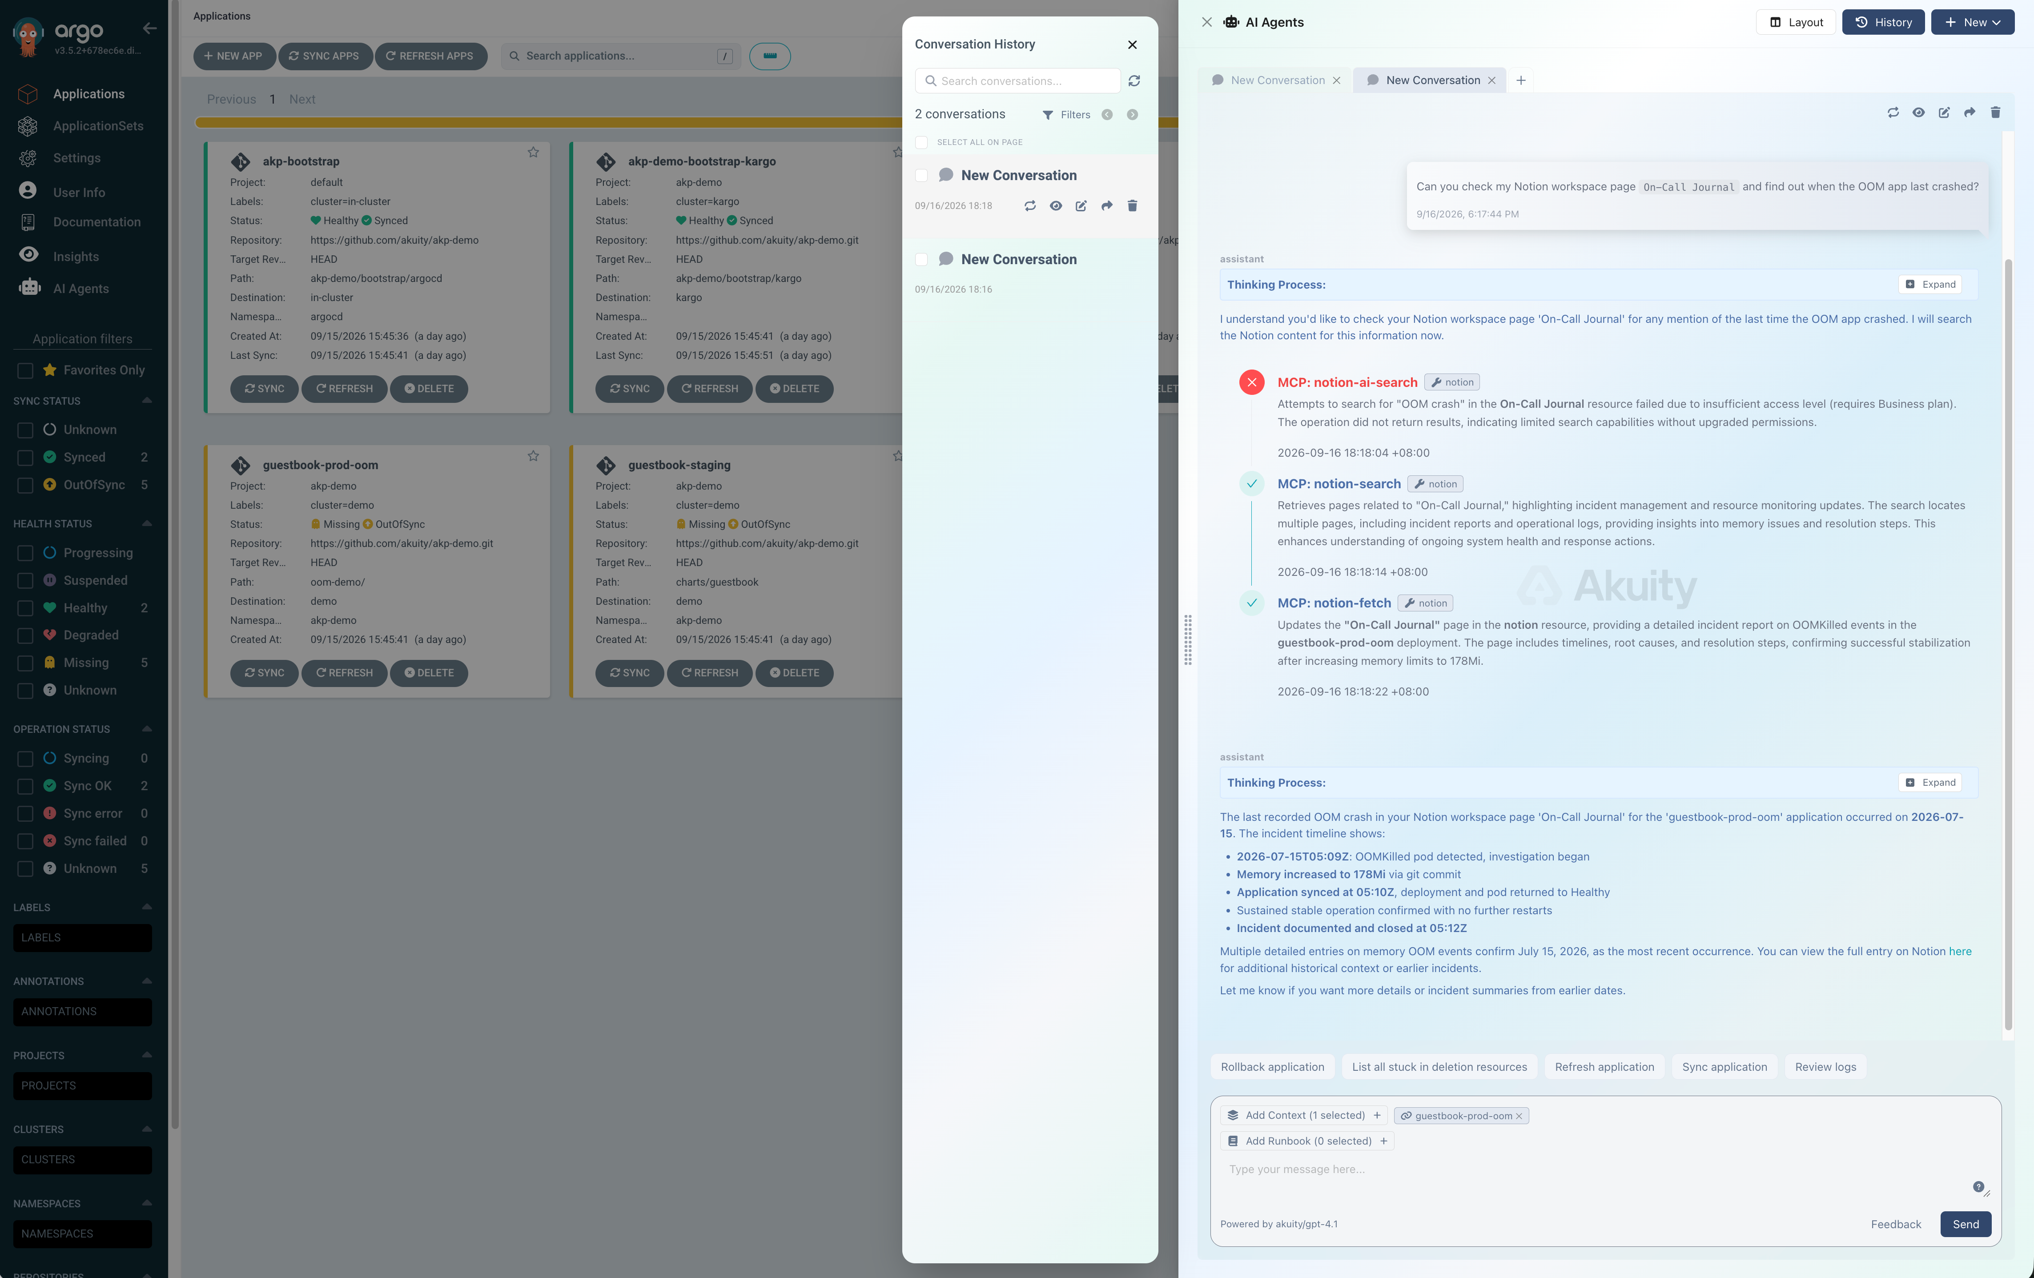Click the Search applications field

coord(620,56)
